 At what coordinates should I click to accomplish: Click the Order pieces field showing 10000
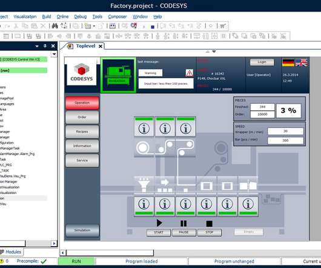tap(262, 115)
